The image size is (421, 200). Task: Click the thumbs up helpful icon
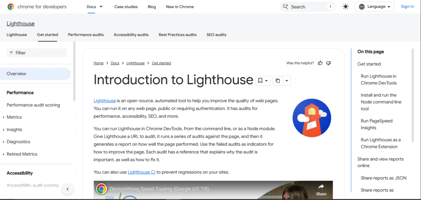coord(320,63)
